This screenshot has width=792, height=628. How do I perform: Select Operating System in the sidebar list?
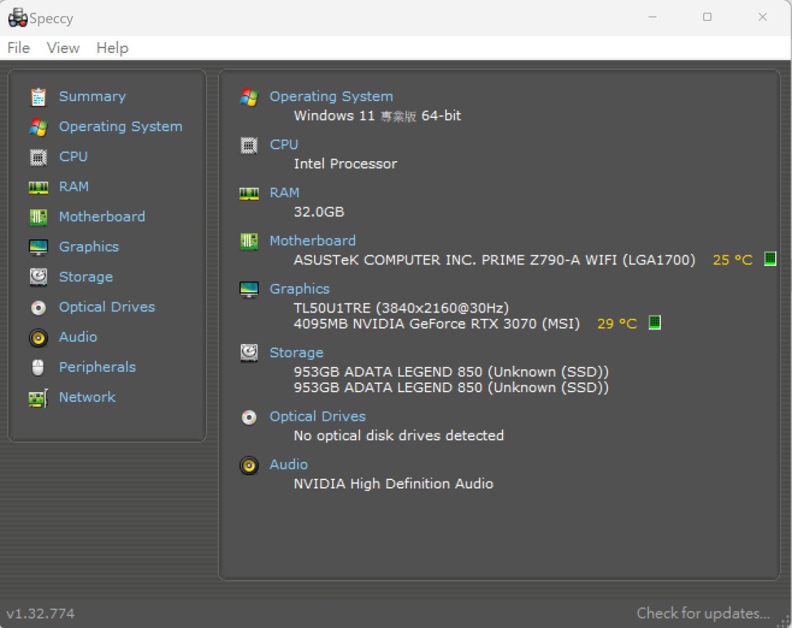[121, 126]
